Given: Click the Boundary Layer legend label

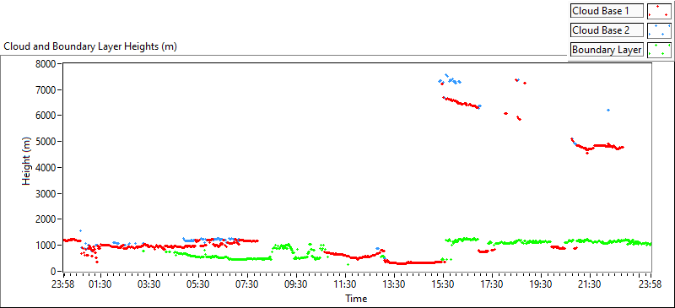Looking at the screenshot, I should (x=607, y=50).
